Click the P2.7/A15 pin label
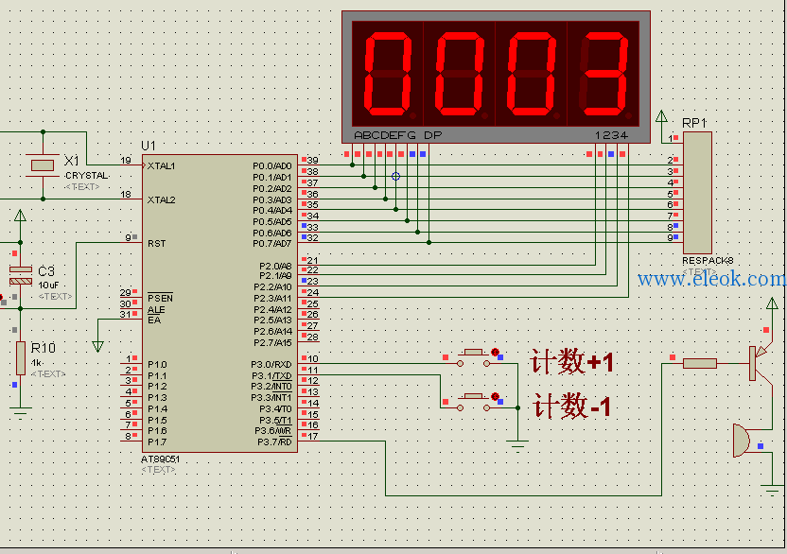 [x=272, y=343]
